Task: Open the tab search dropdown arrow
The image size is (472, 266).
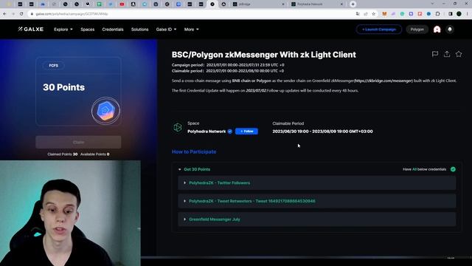Action: click(x=432, y=4)
